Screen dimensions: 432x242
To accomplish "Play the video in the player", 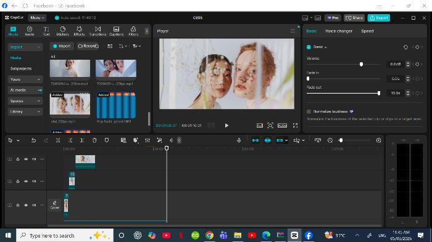I will click(226, 126).
